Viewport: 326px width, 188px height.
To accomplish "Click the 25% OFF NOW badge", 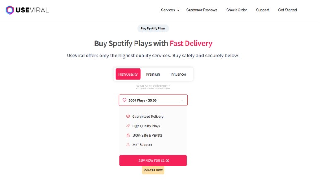I will tap(153, 170).
